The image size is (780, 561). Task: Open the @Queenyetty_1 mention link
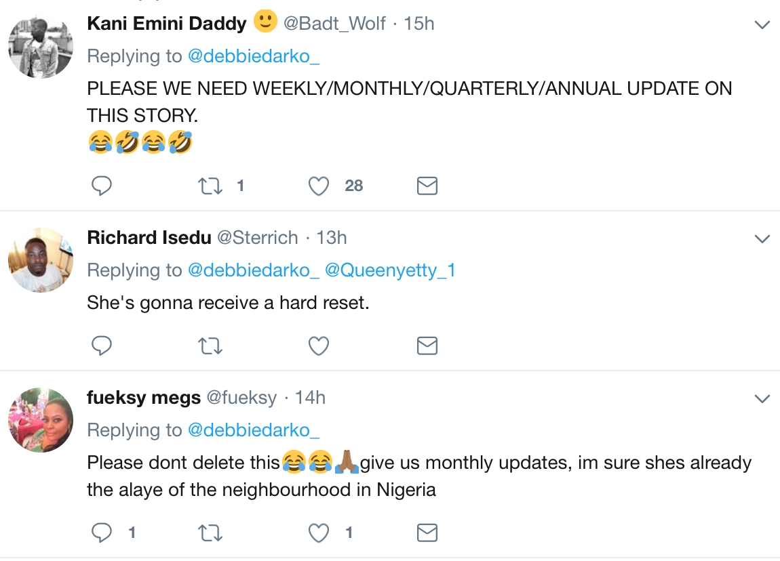click(390, 270)
